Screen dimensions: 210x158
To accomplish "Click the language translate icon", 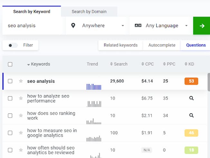I will 138,25.
